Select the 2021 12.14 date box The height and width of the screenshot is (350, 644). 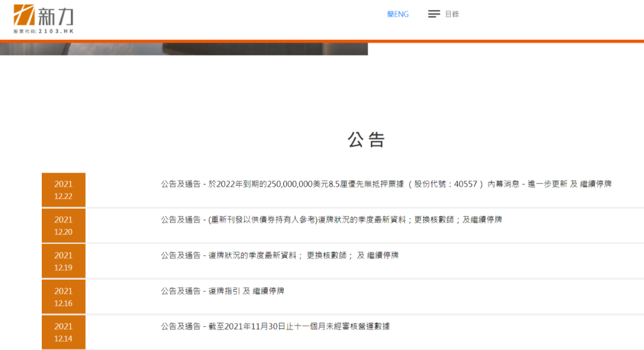tap(63, 332)
